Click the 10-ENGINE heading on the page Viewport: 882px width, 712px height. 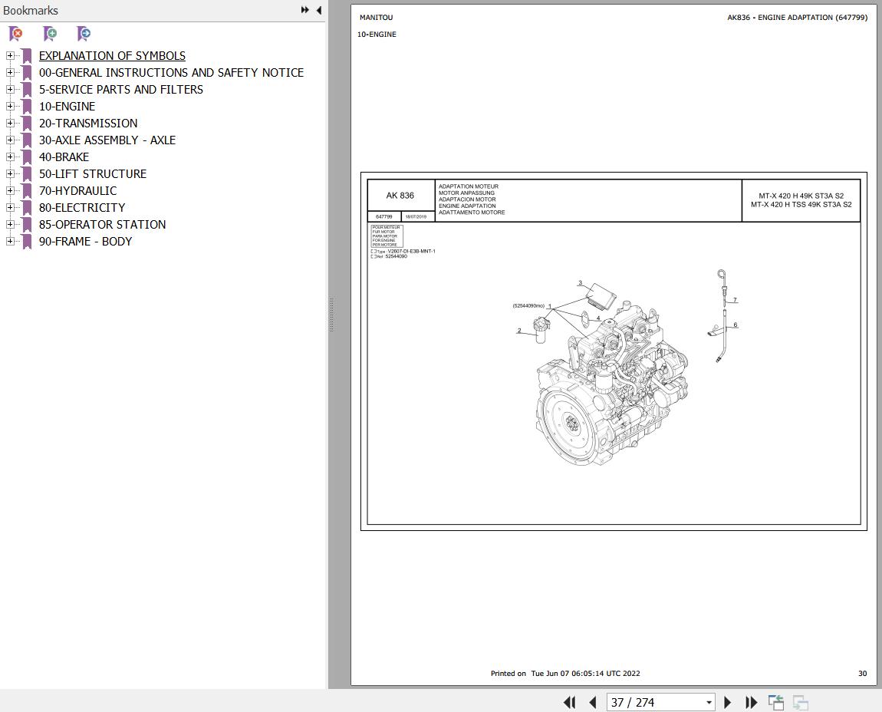coord(377,35)
